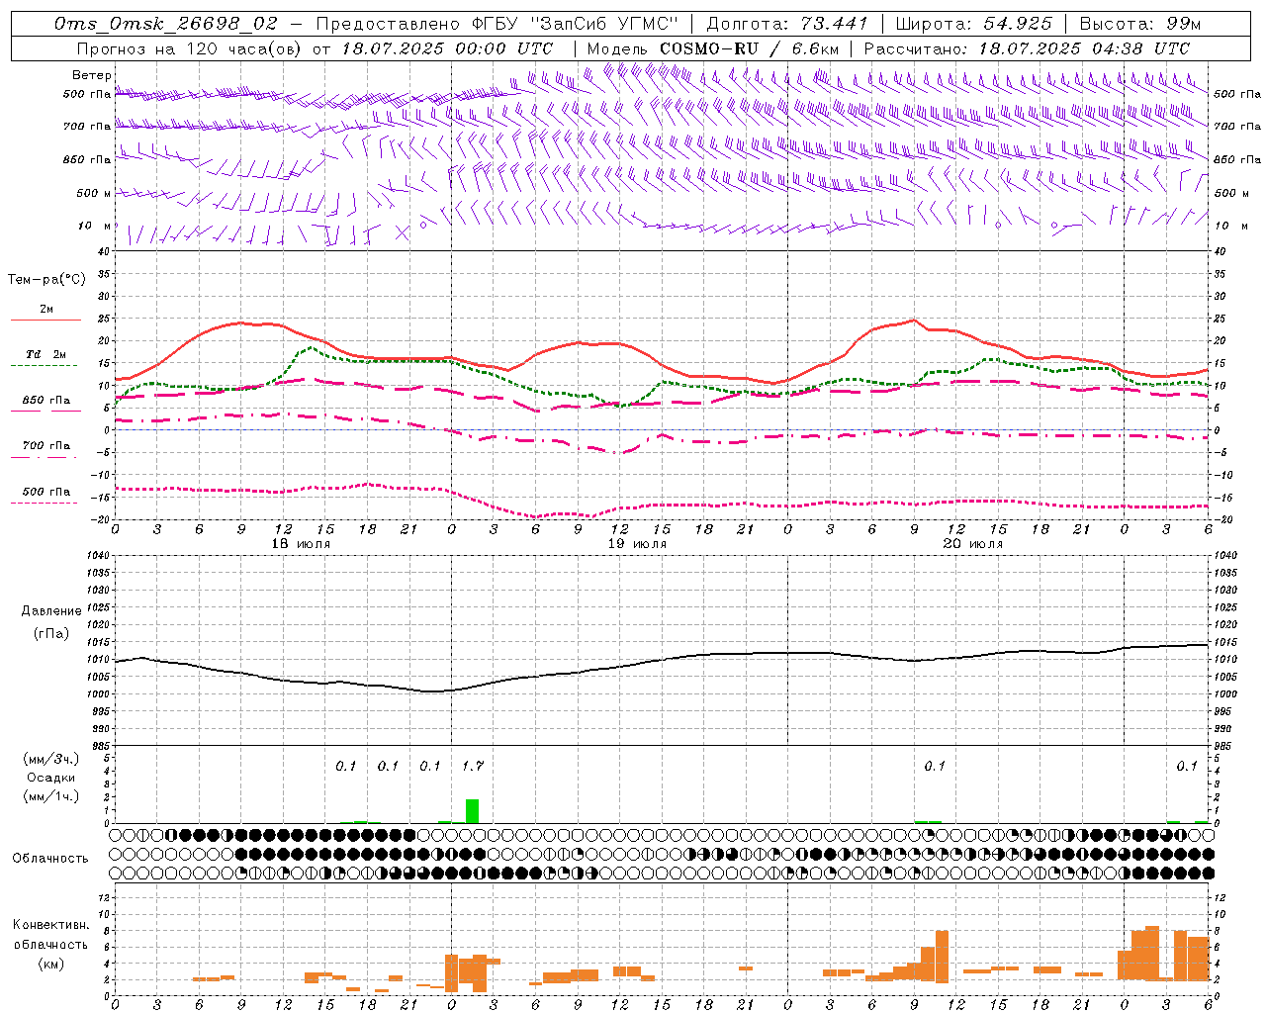Click the Модель COSMO-RU / 6.6км label
This screenshot has height=1013, width=1266.
(x=712, y=48)
